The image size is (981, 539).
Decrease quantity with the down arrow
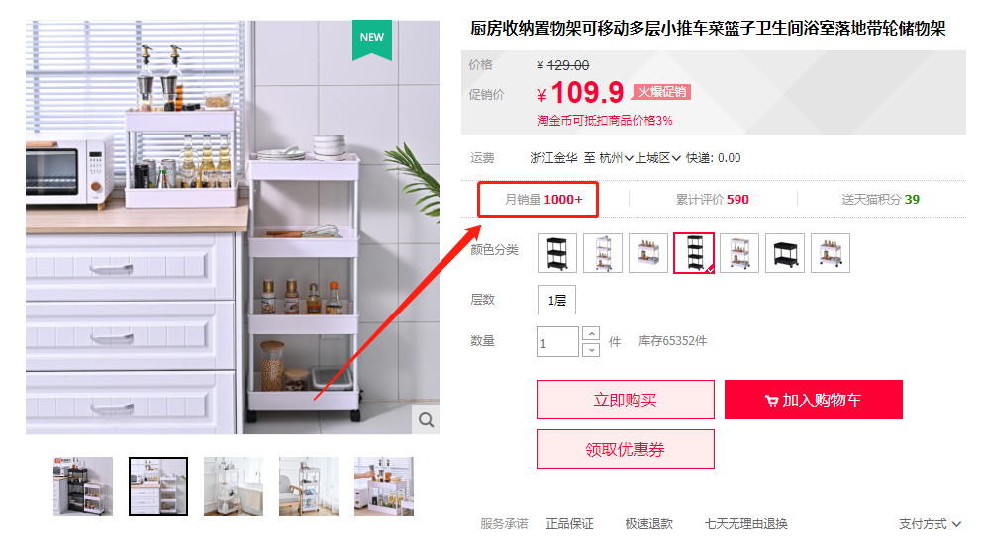coord(591,350)
